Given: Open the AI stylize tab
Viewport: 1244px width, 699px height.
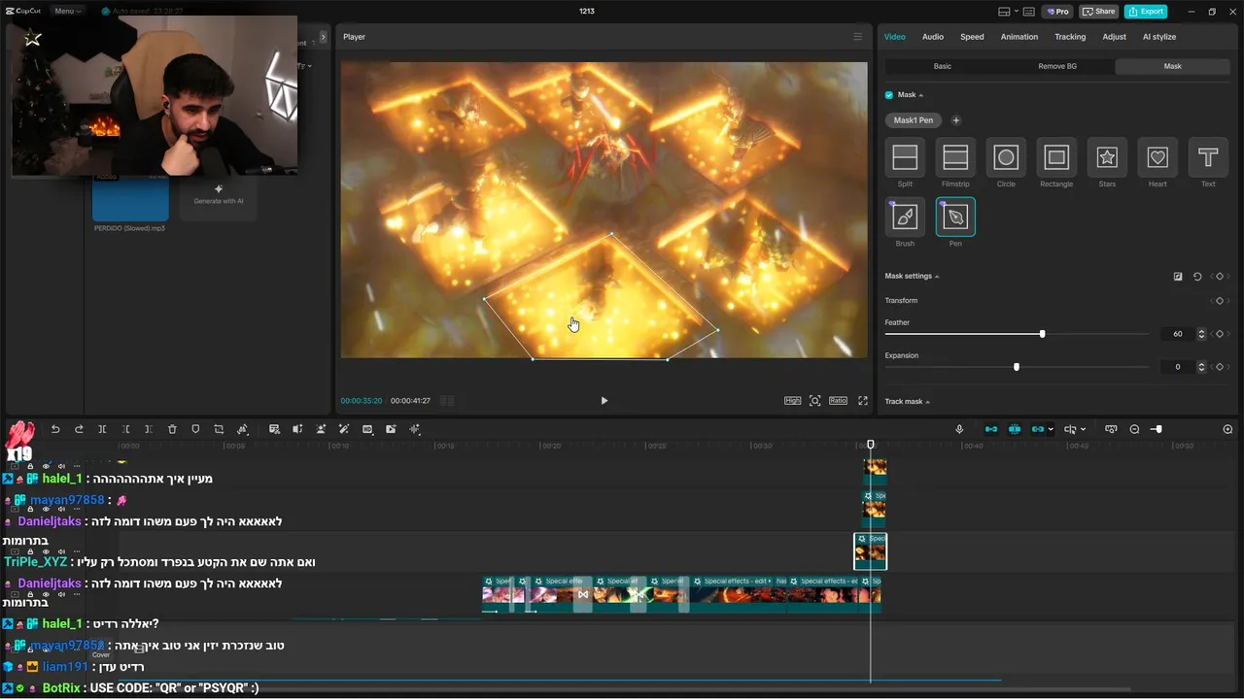Looking at the screenshot, I should [1159, 37].
